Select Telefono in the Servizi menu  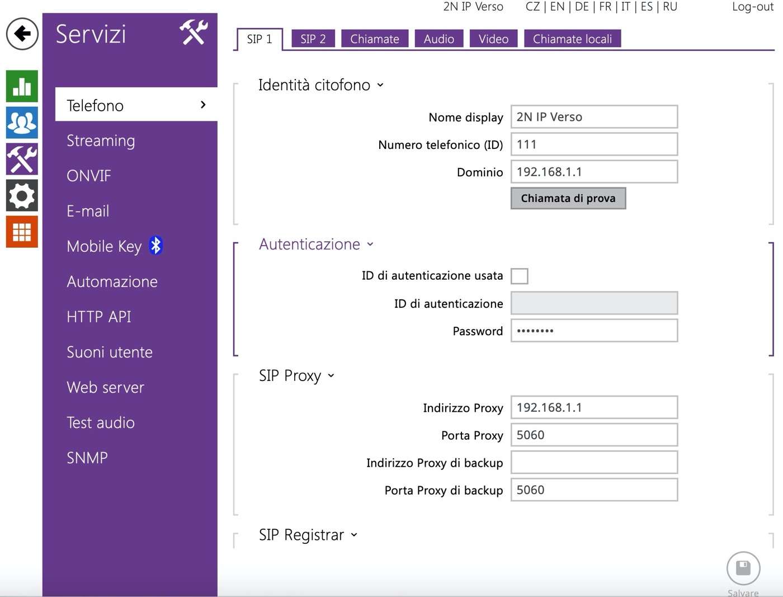pyautogui.click(x=136, y=105)
